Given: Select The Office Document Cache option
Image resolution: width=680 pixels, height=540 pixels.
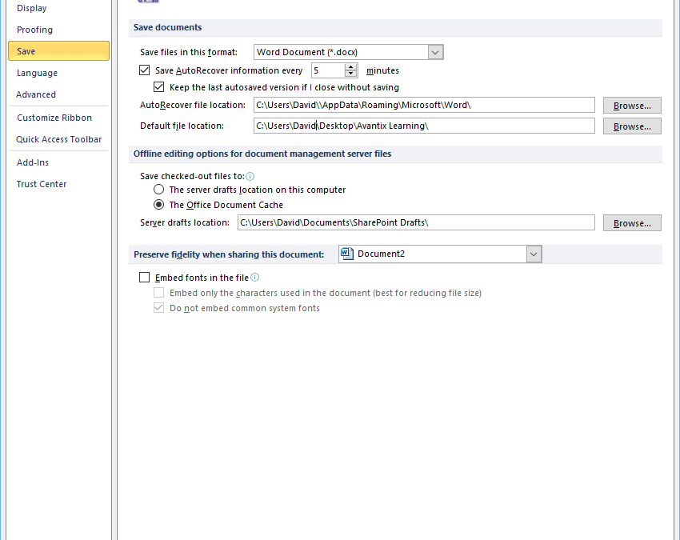Looking at the screenshot, I should [x=159, y=205].
